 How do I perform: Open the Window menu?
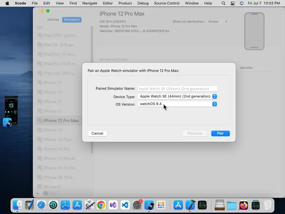point(192,3)
